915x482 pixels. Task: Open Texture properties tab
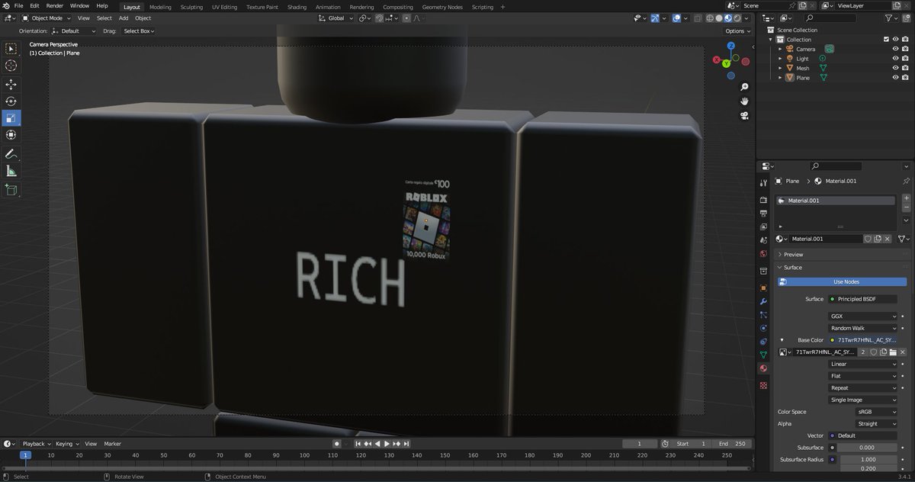[x=763, y=385]
